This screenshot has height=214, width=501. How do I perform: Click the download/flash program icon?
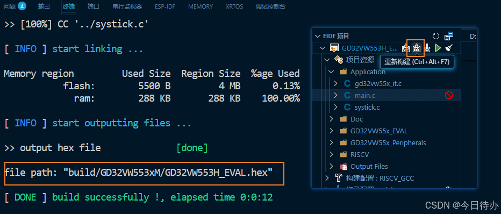click(427, 48)
